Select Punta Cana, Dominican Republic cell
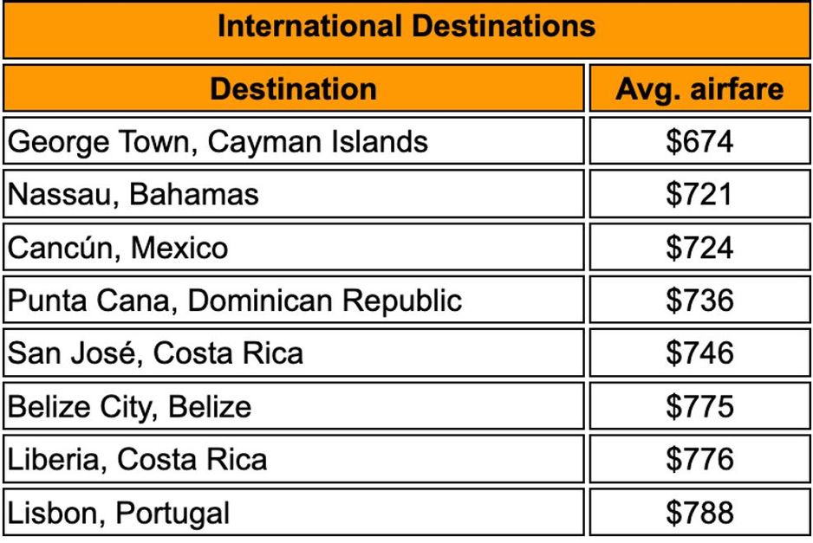The height and width of the screenshot is (543, 813). 235,301
